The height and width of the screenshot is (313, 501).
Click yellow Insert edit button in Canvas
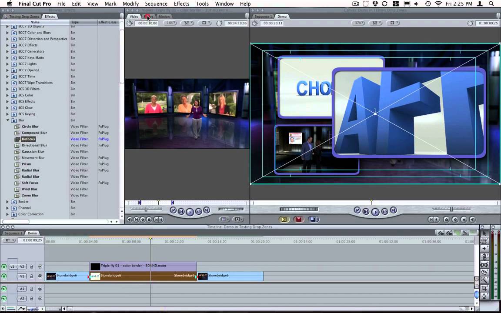tap(284, 219)
